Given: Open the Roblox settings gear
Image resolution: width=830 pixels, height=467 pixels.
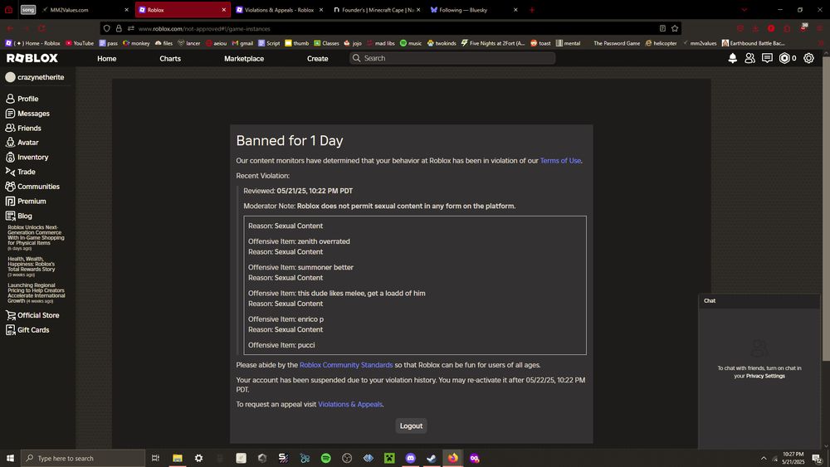Looking at the screenshot, I should 808,58.
